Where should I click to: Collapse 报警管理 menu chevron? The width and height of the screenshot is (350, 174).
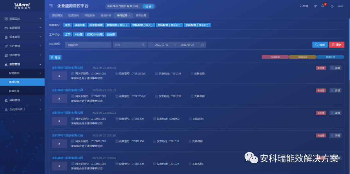tap(41, 64)
